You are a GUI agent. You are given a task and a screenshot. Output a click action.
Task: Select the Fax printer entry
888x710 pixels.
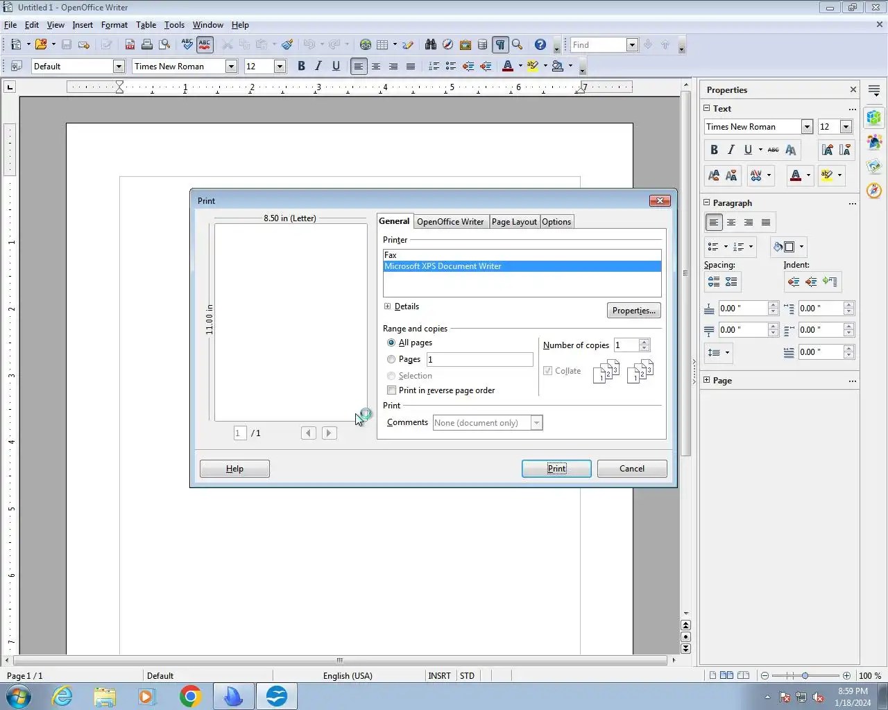(522, 255)
